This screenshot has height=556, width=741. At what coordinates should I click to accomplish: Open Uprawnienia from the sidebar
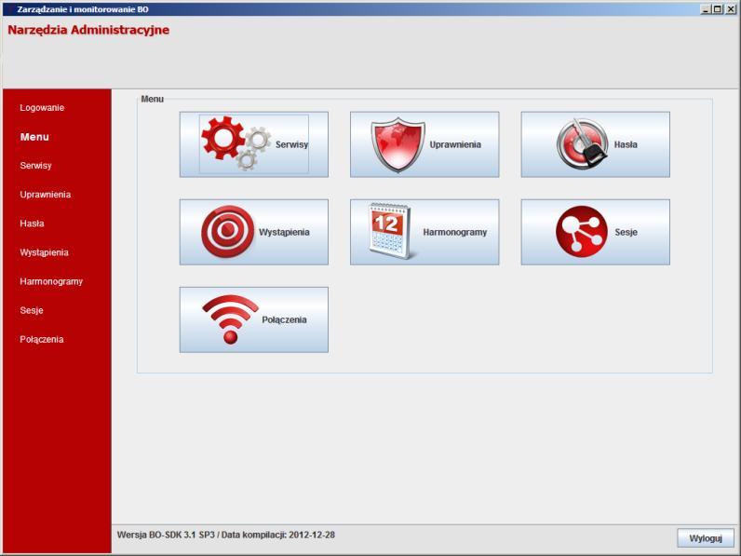[46, 195]
